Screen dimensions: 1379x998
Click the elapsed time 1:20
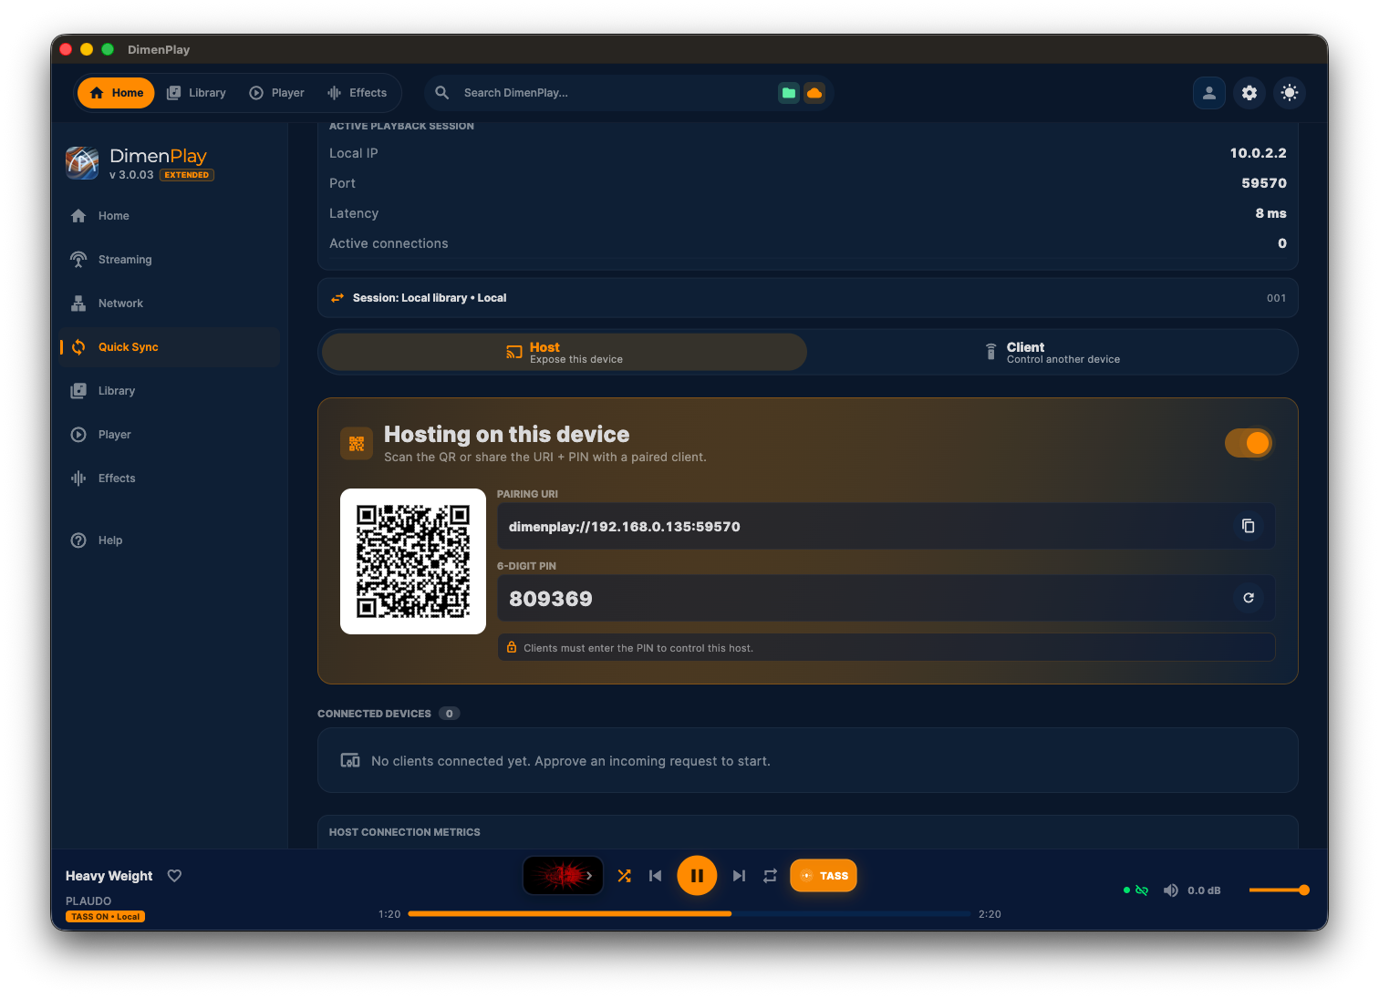click(389, 914)
